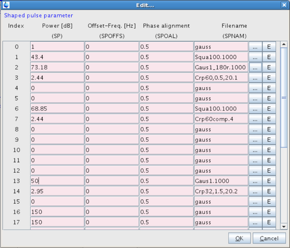This screenshot has width=290, height=248.
Task: Focus phase alignment field for index 1
Action: (167, 57)
